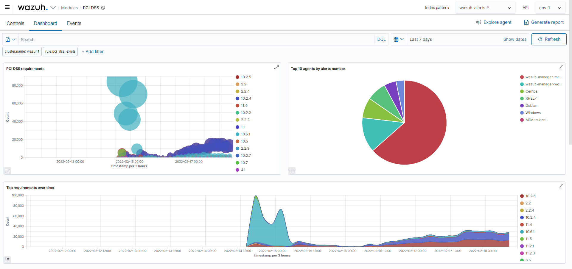Open the hamburger navigation menu
The height and width of the screenshot is (269, 572).
click(x=7, y=7)
